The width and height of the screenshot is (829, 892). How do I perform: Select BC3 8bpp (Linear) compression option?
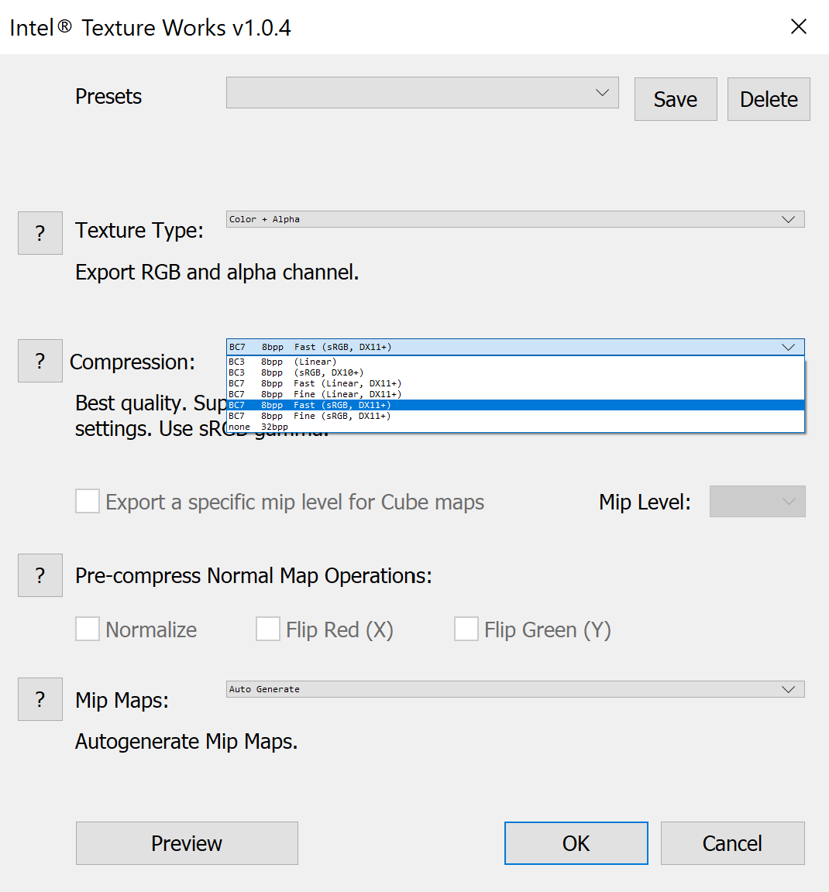[x=515, y=362]
